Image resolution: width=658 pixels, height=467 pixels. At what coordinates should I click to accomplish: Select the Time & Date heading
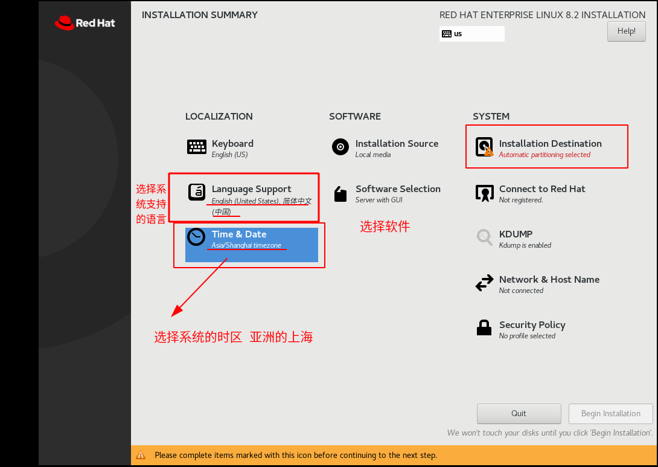point(239,234)
